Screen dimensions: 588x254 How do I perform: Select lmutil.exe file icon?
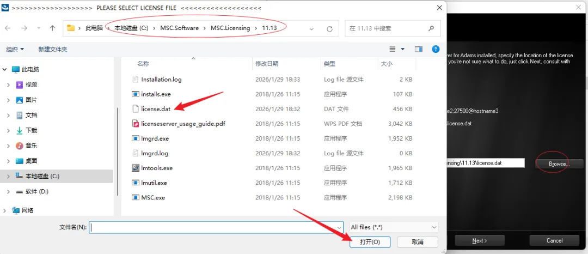coord(136,183)
